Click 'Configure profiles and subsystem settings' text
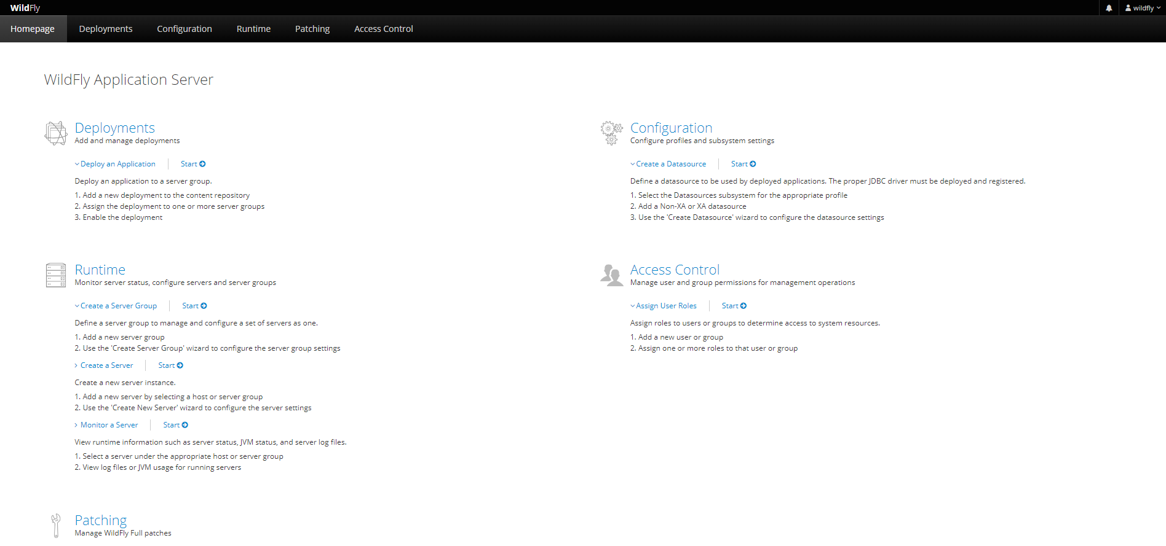 (702, 141)
